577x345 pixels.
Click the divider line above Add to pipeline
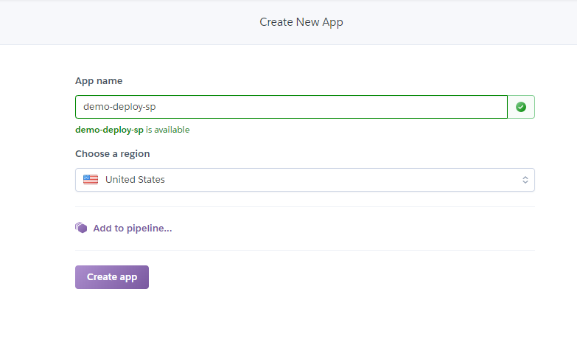click(x=304, y=207)
